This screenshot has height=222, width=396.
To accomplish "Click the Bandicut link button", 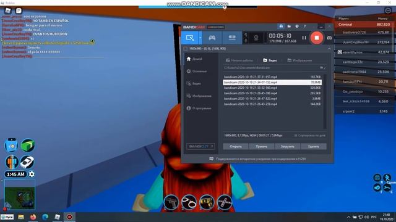I will (x=200, y=146).
